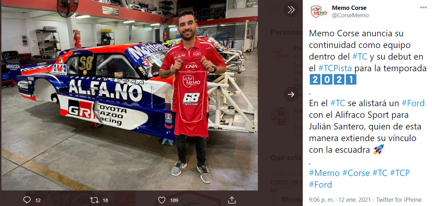Open the race car photo full view
This screenshot has height=206, width=432.
[129, 95]
